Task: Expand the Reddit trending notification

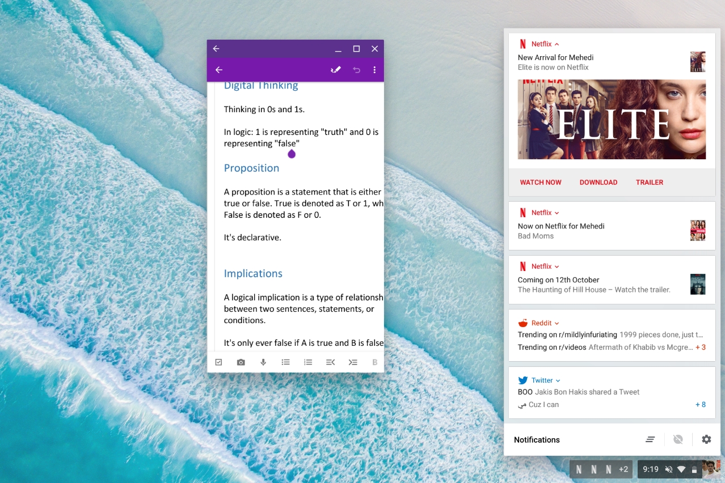Action: pyautogui.click(x=557, y=324)
